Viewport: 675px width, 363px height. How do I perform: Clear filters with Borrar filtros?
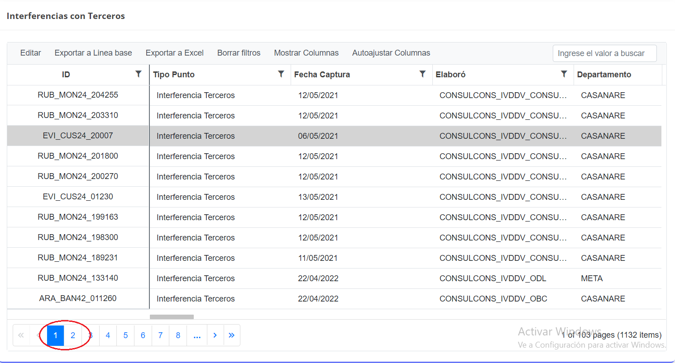coord(239,53)
